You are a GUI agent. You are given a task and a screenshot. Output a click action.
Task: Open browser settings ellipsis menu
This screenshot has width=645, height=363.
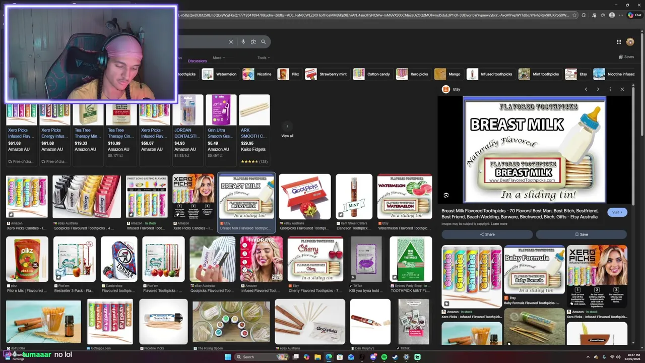[621, 15]
